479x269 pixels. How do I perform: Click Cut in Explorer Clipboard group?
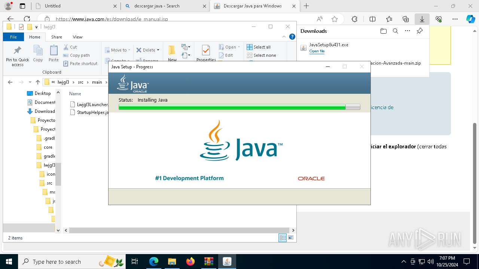70,47
